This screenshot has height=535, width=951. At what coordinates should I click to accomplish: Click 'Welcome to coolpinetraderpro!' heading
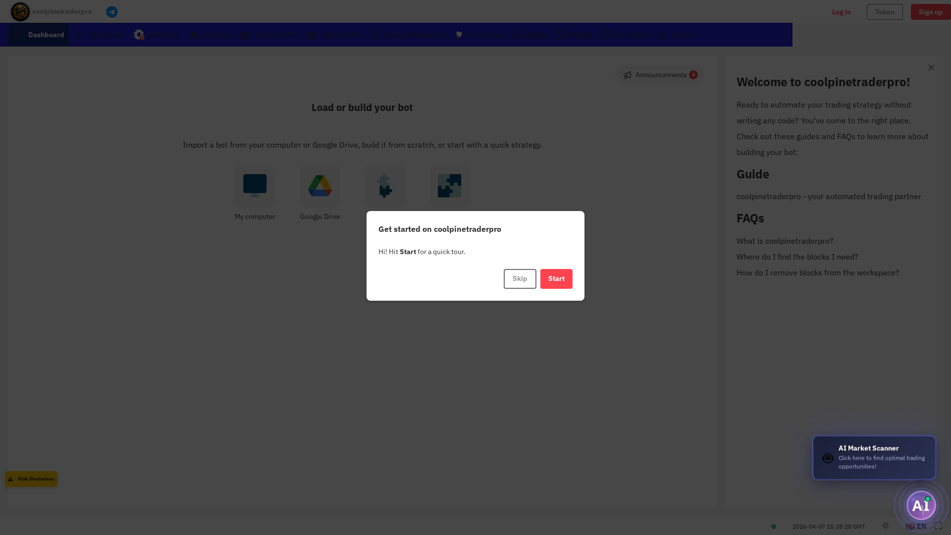point(823,82)
